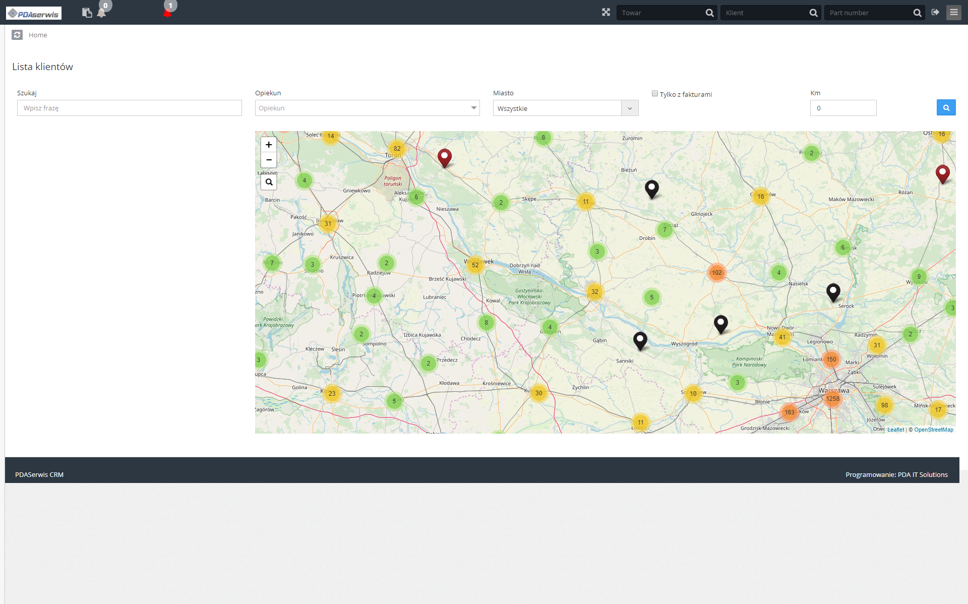
Task: Zoom in on the map
Action: click(269, 145)
